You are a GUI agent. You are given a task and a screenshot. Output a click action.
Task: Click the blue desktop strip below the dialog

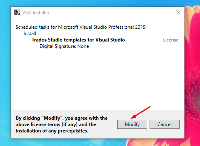coord(67,142)
